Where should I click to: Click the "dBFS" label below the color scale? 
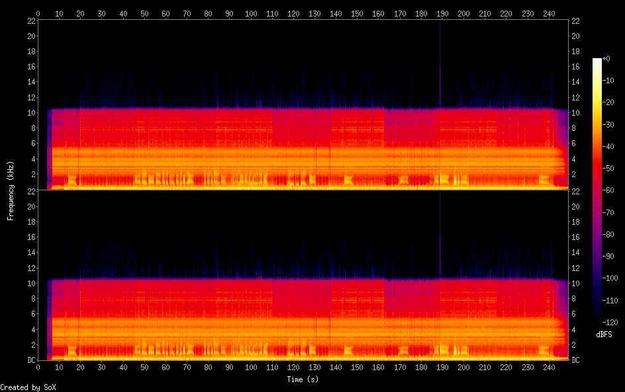click(604, 334)
